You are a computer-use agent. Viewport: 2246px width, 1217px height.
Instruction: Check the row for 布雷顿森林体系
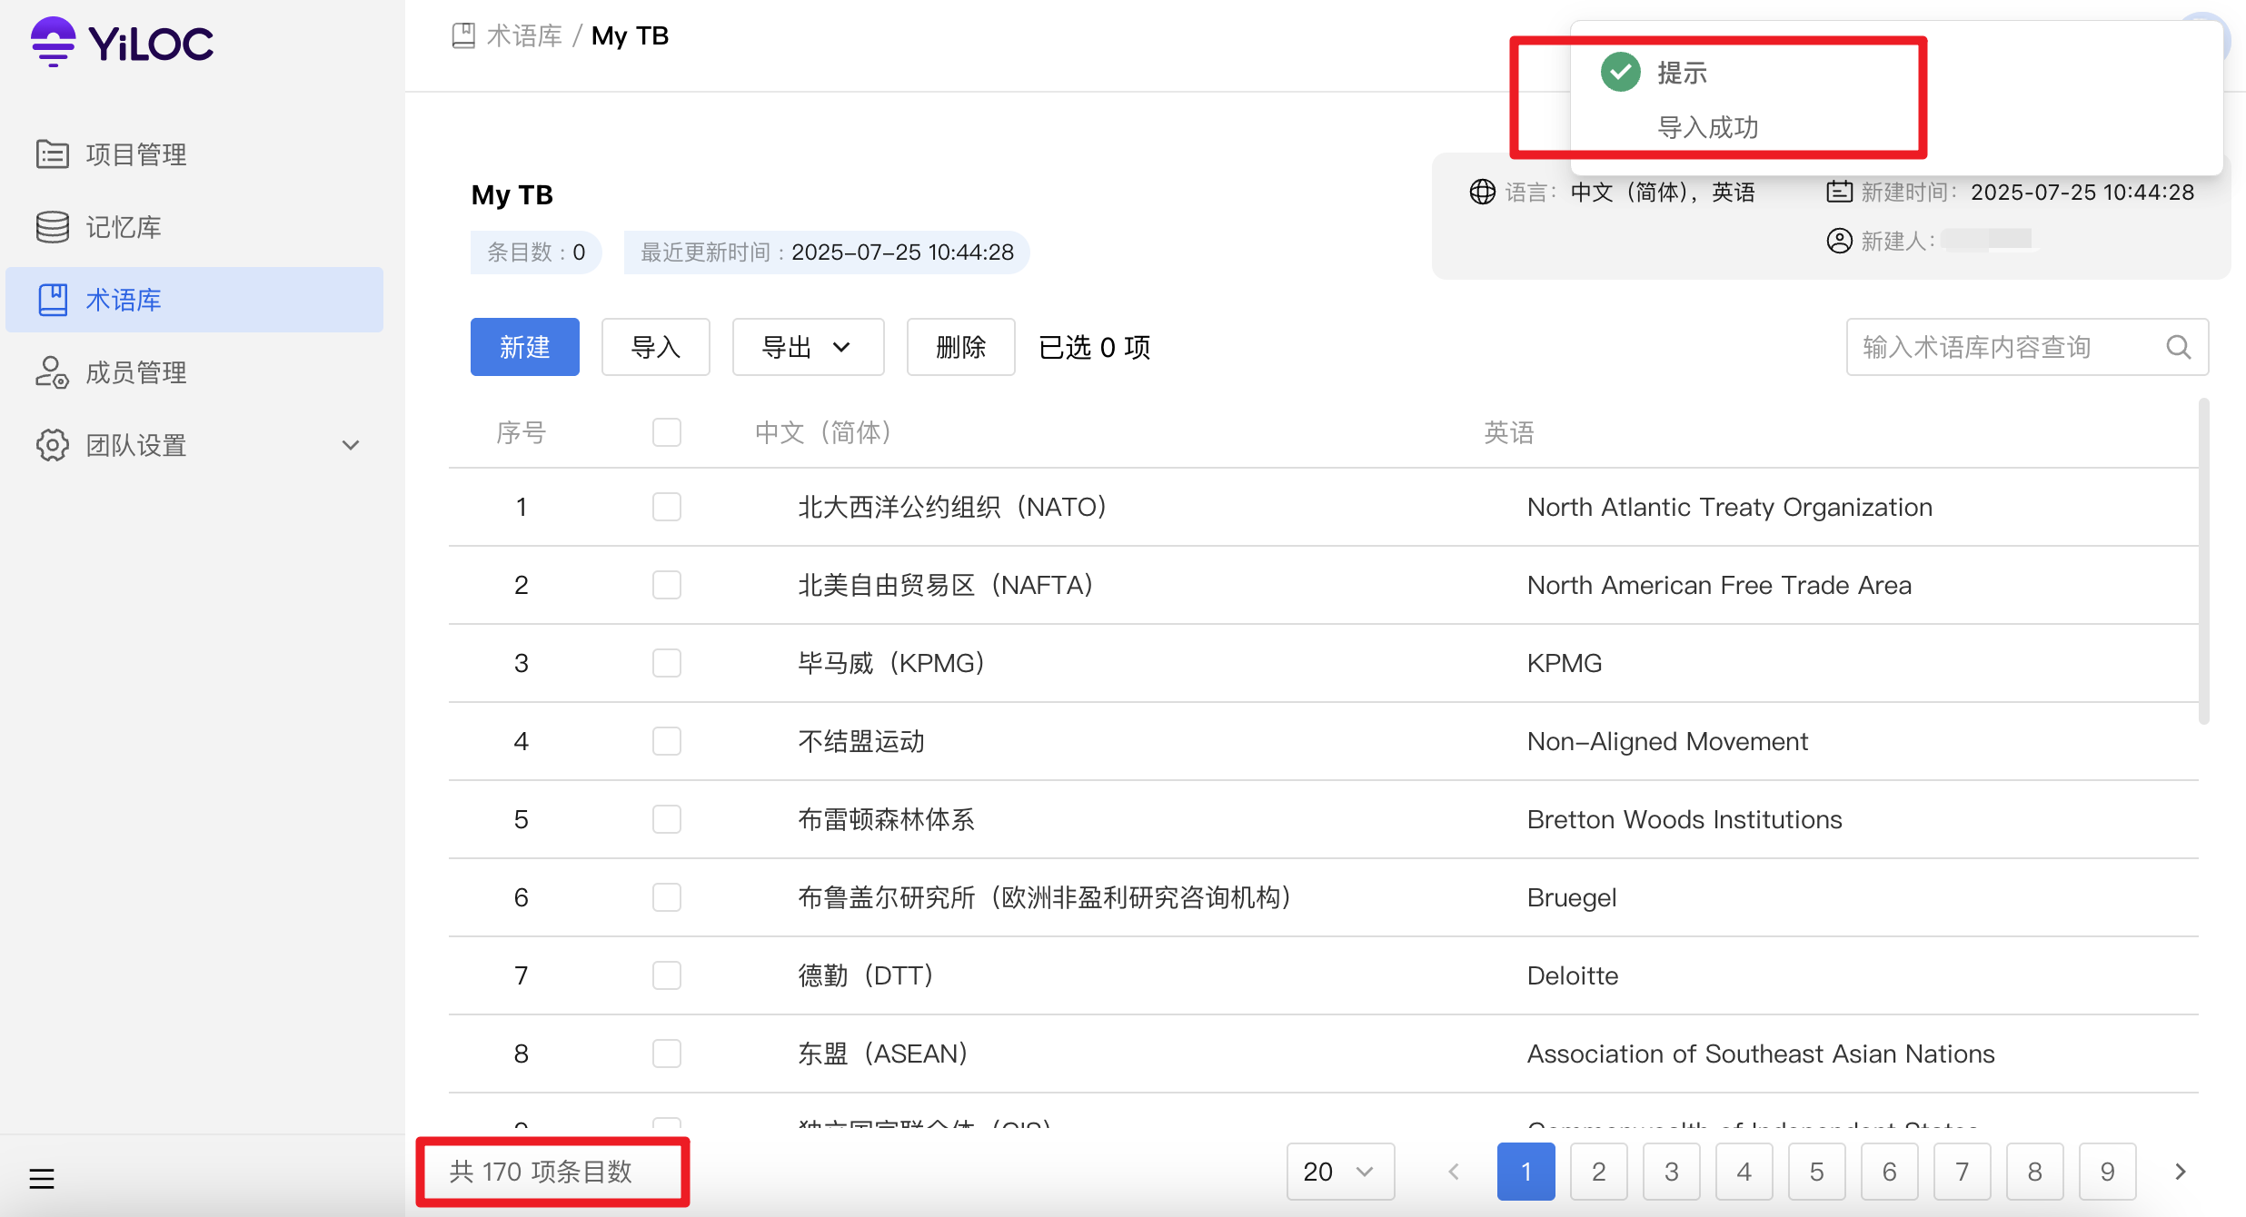point(667,819)
